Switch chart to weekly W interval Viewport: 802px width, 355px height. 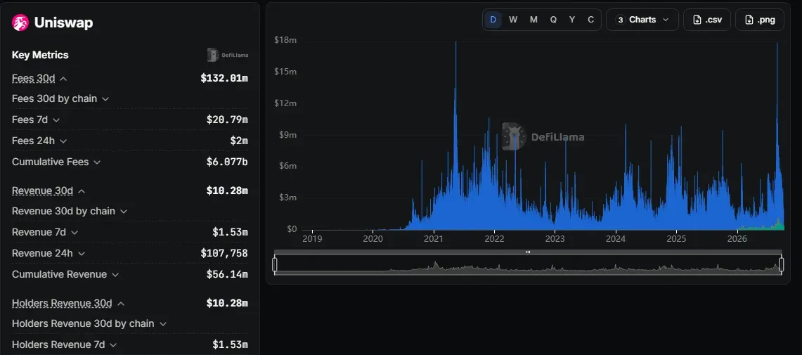tap(513, 20)
